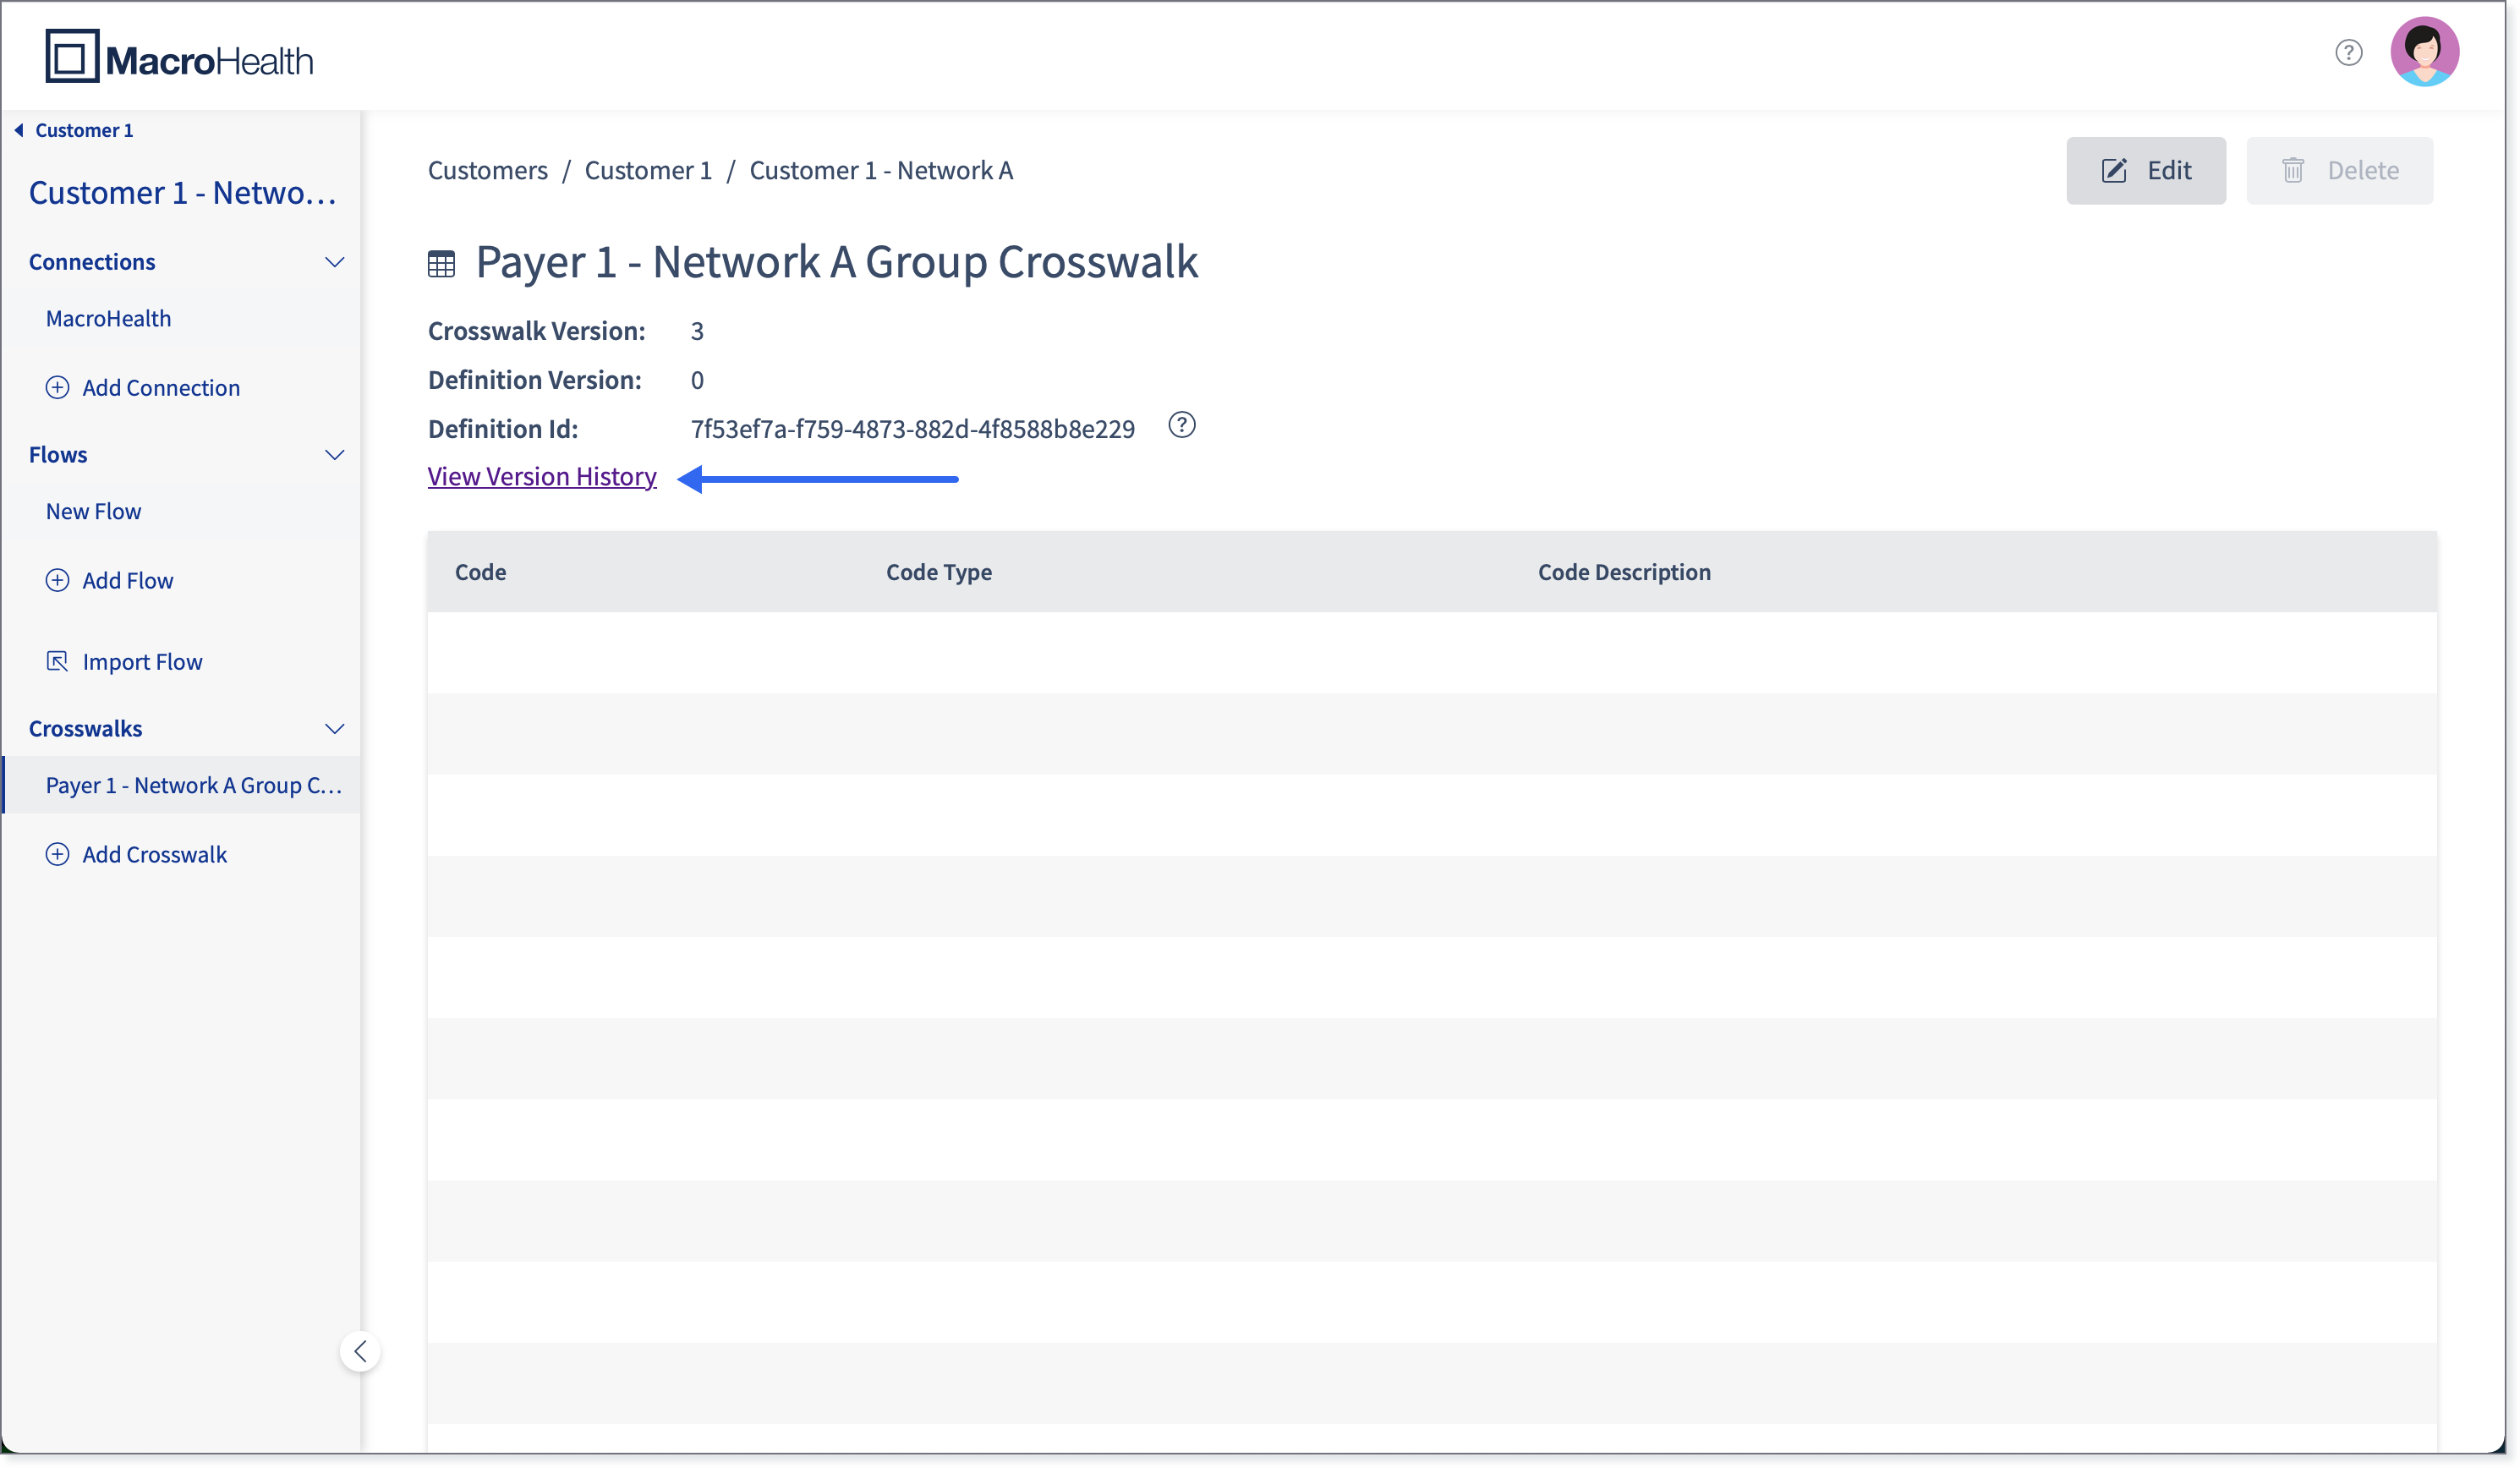The height and width of the screenshot is (1468, 2520).
Task: Collapse the Connections section
Action: pos(335,262)
